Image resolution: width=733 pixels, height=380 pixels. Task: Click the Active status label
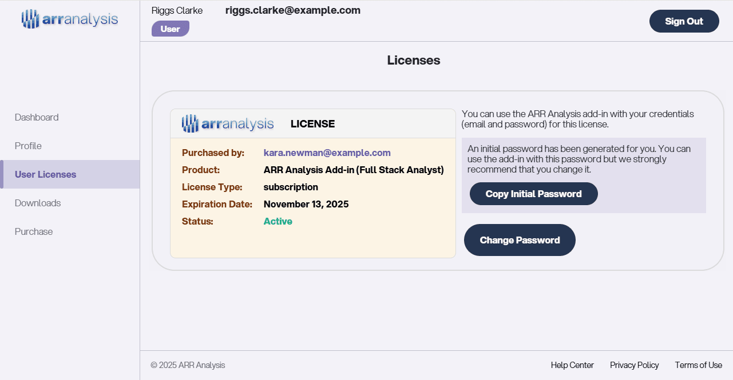tap(278, 221)
